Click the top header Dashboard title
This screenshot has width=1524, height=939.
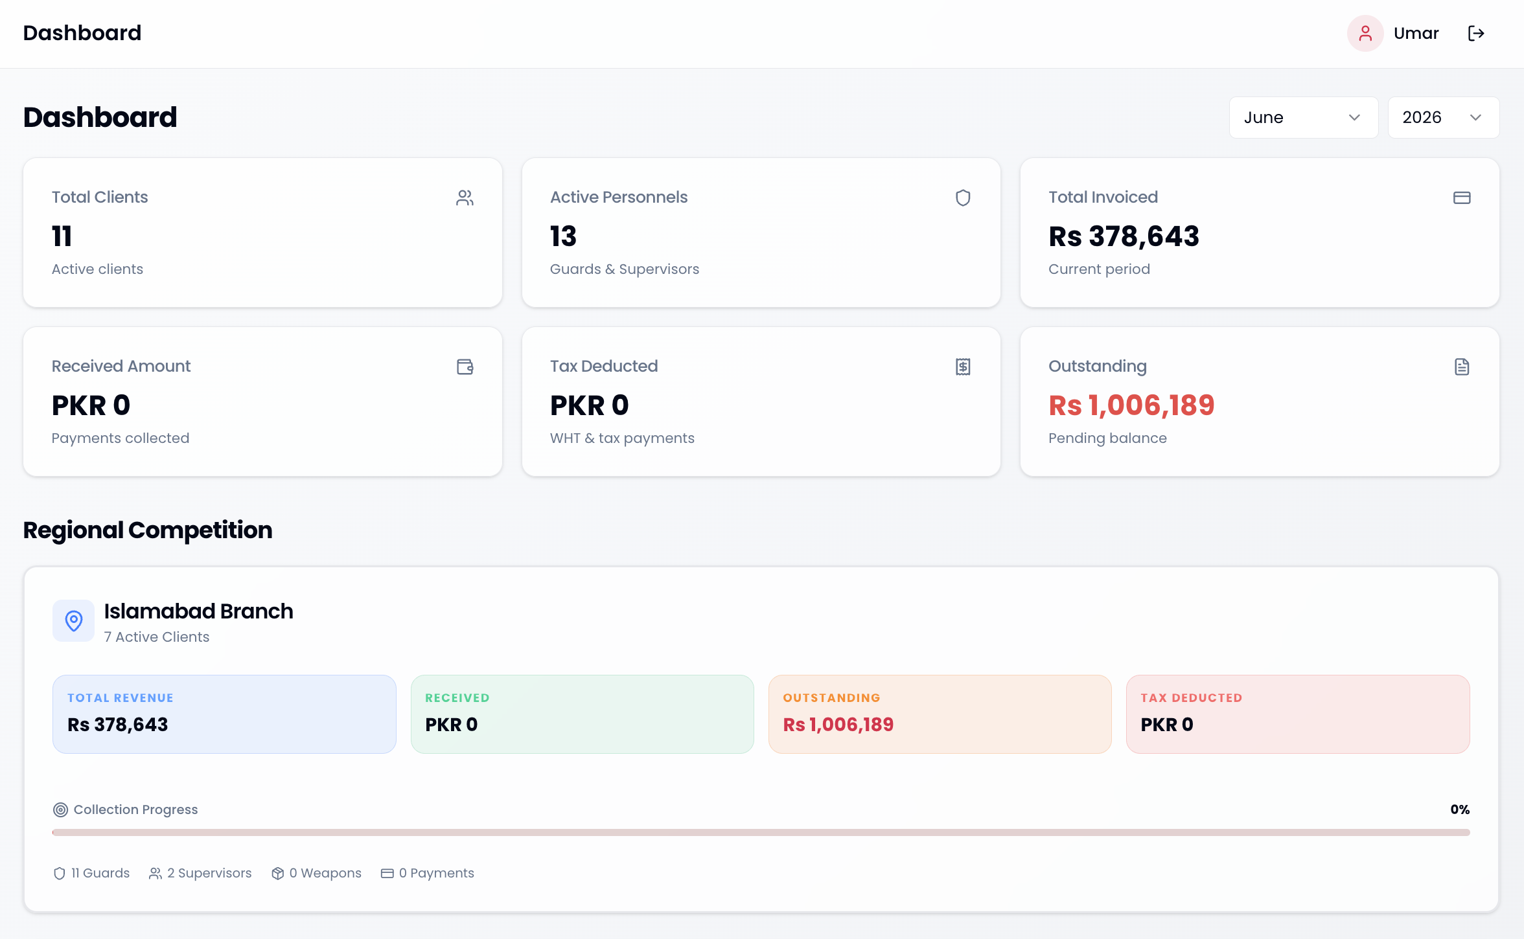(82, 33)
